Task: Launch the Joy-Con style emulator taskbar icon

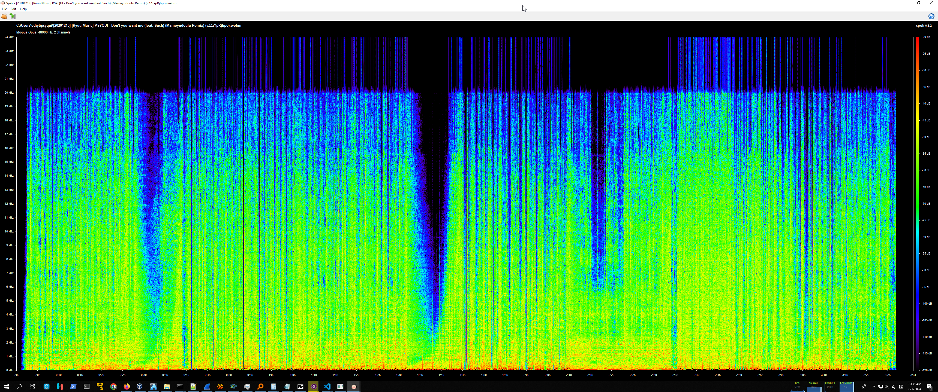Action: tap(60, 387)
